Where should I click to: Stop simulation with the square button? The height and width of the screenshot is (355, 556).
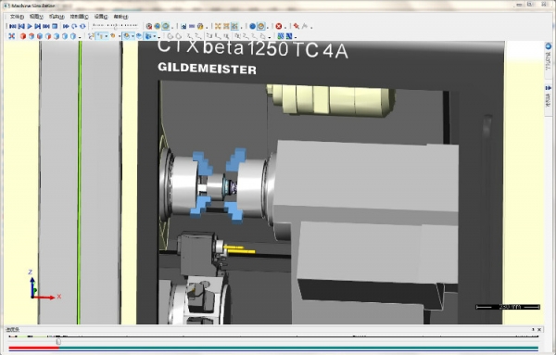click(x=55, y=26)
